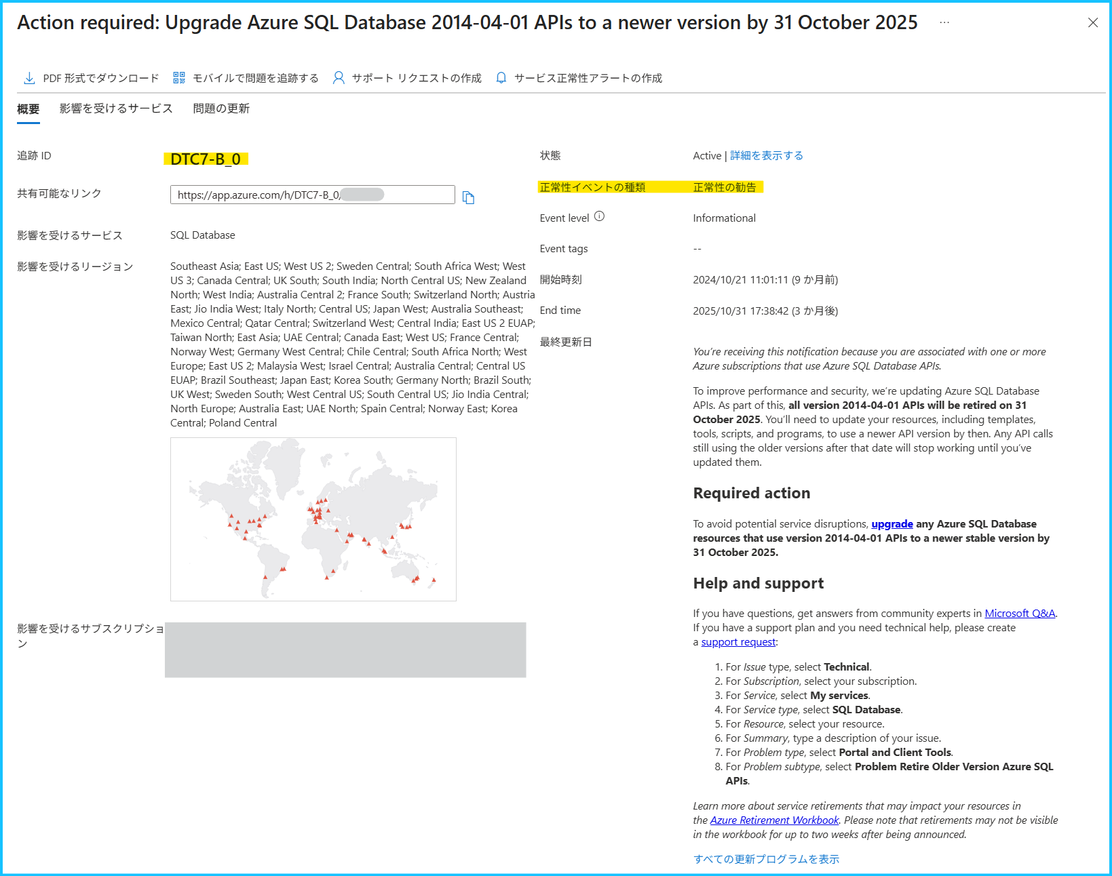This screenshot has width=1112, height=876.
Task: Click the support request person icon
Action: pyautogui.click(x=339, y=78)
